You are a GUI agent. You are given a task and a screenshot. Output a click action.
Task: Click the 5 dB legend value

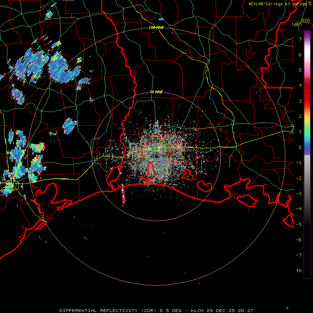coord(300,70)
